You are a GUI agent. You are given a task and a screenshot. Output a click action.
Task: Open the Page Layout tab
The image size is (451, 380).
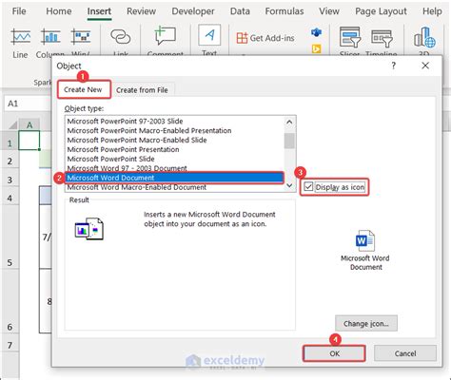click(381, 11)
